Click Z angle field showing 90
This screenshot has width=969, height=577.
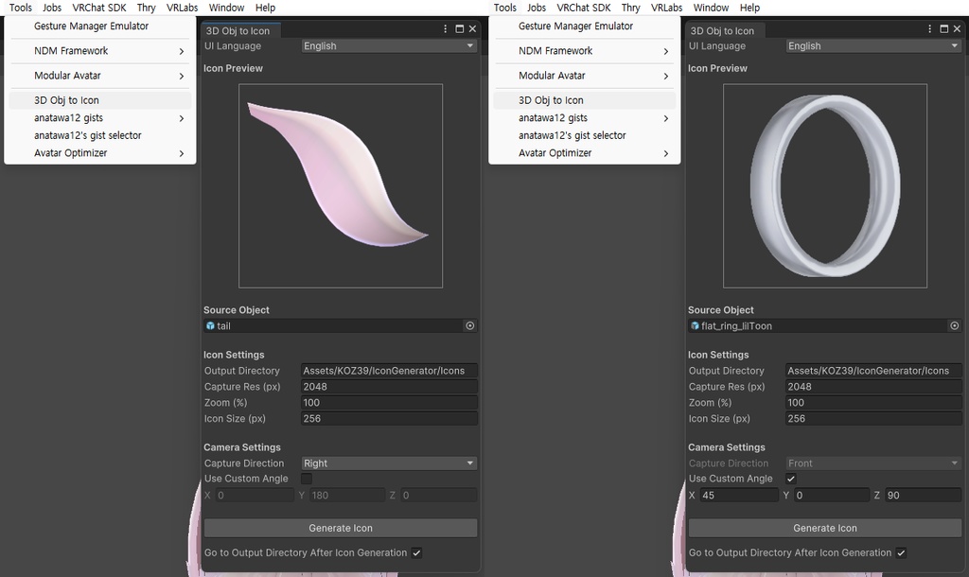(x=924, y=496)
